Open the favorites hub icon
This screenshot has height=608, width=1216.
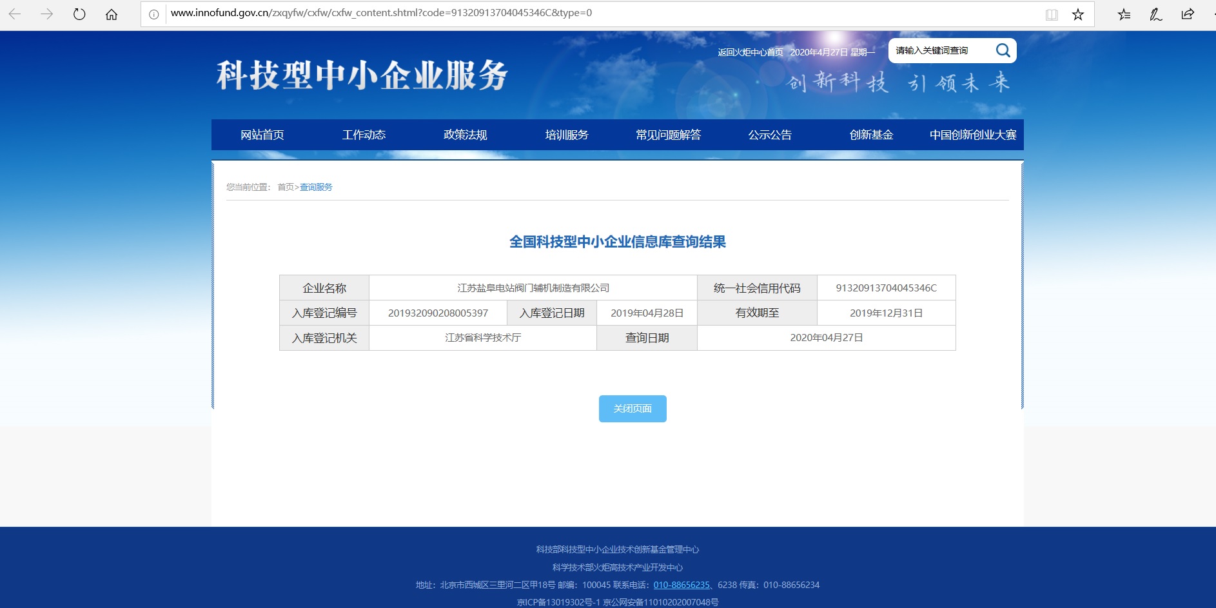(x=1124, y=14)
